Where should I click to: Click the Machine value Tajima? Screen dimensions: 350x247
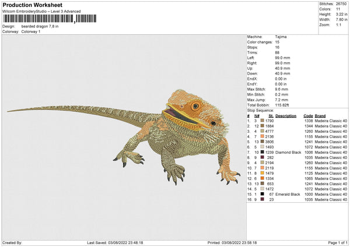281,37
